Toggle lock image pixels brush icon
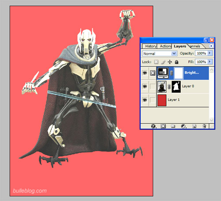The image size is (221, 201). coord(163,62)
